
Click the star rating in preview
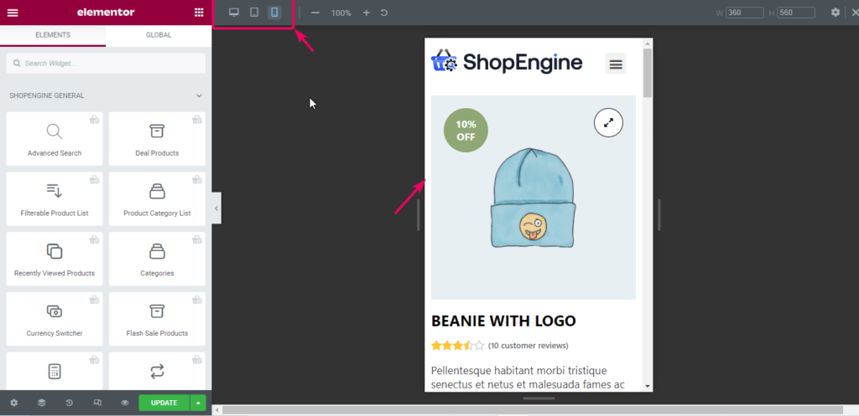click(x=457, y=346)
